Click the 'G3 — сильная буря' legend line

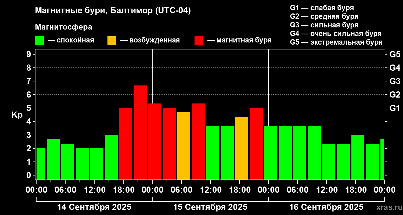(x=324, y=25)
